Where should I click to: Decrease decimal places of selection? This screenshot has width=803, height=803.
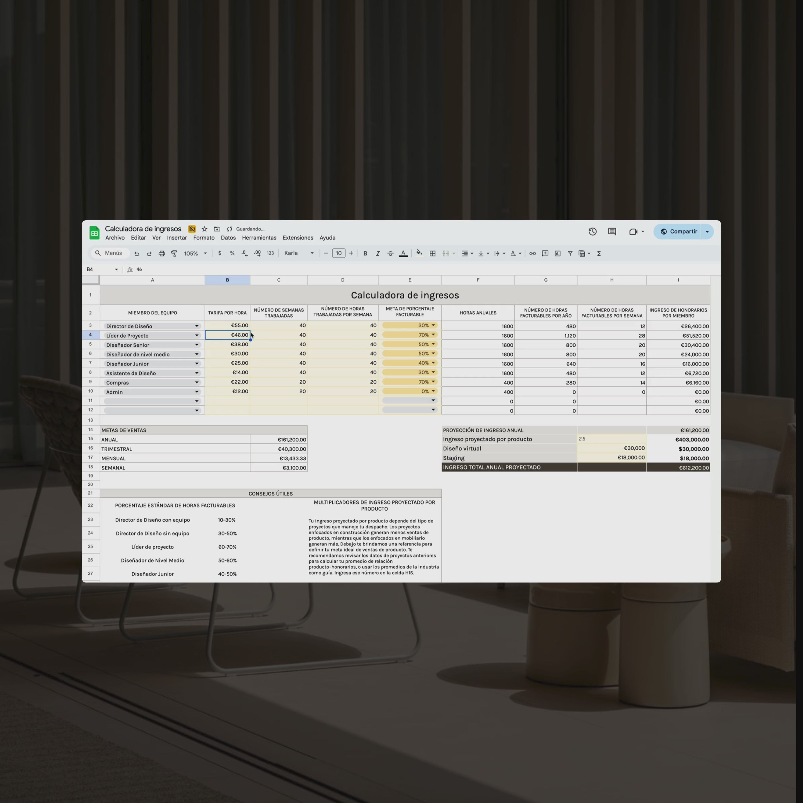(x=245, y=253)
